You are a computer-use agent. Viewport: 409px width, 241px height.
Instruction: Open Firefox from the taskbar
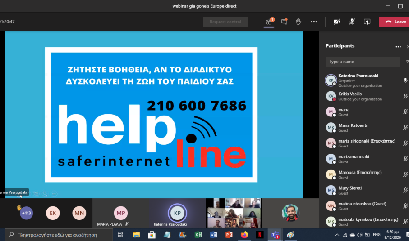244,235
